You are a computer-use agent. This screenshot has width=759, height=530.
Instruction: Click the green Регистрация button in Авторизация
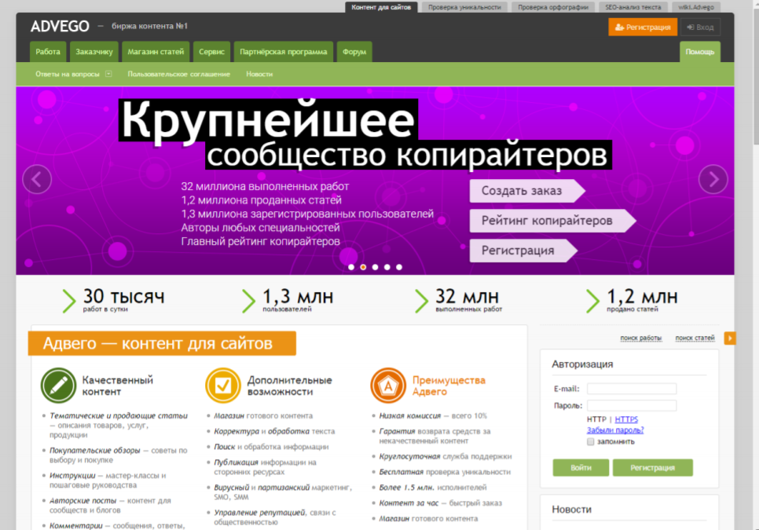click(x=652, y=468)
